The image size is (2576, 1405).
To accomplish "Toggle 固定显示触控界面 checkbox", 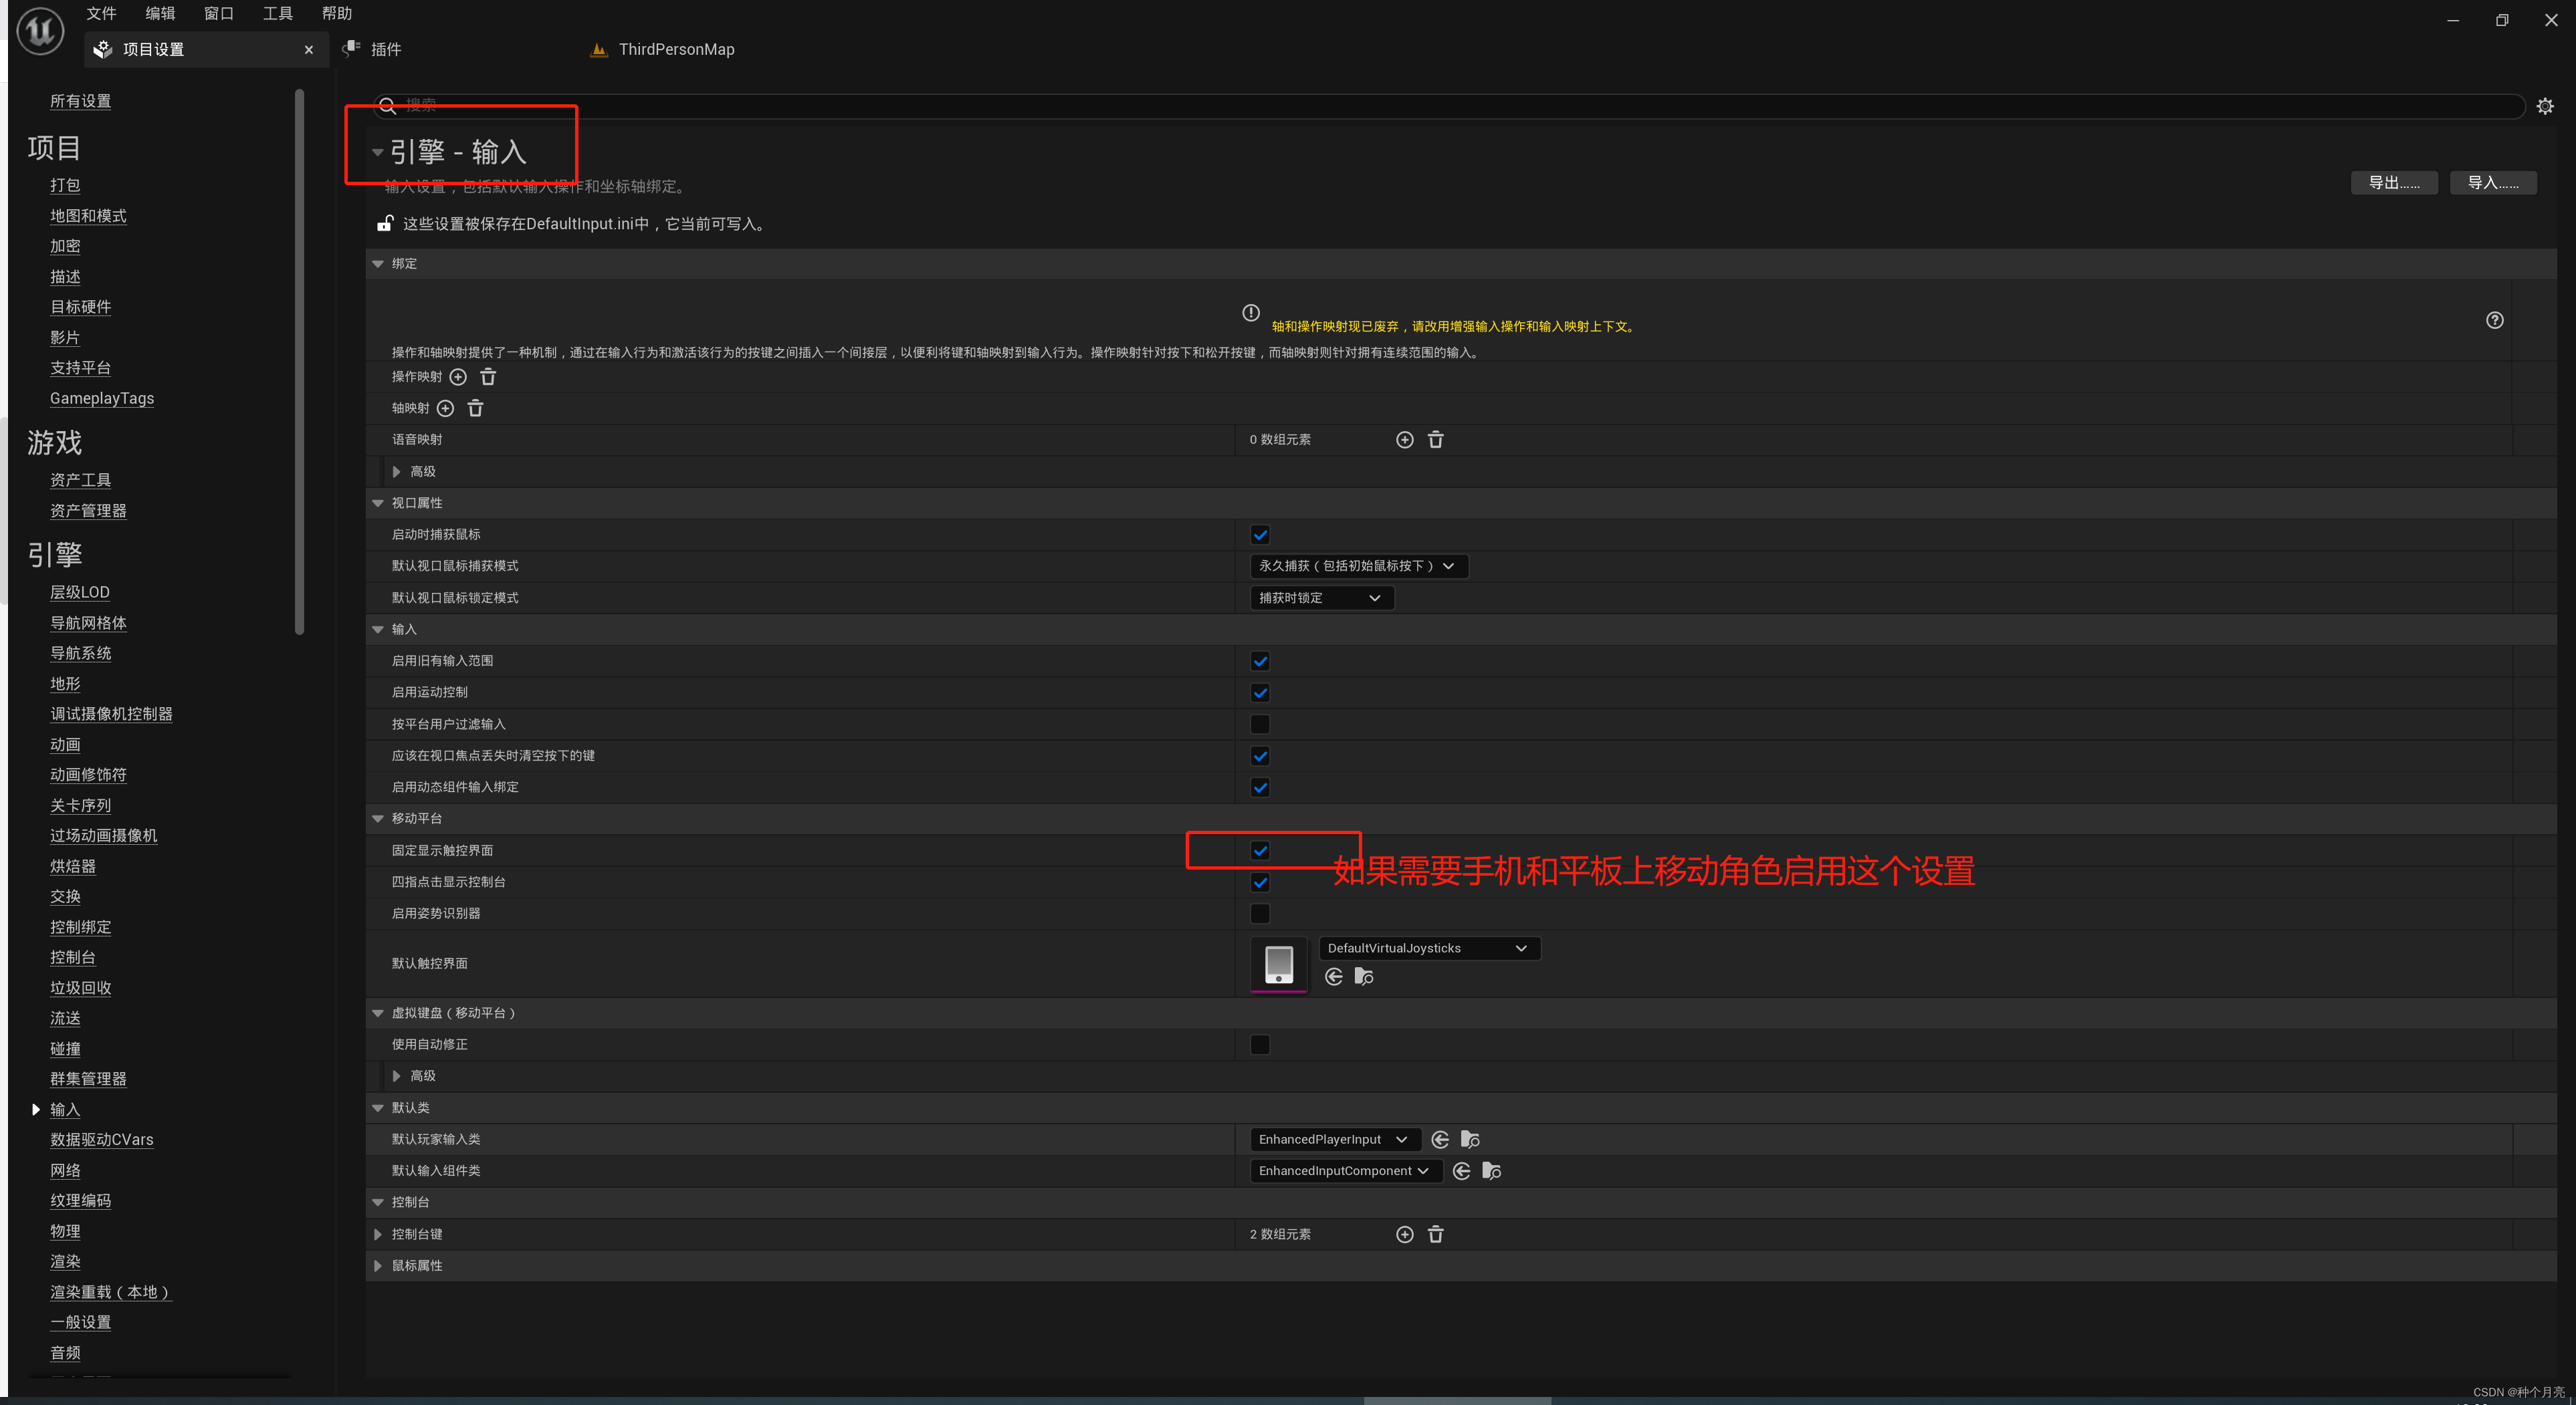I will pos(1260,850).
